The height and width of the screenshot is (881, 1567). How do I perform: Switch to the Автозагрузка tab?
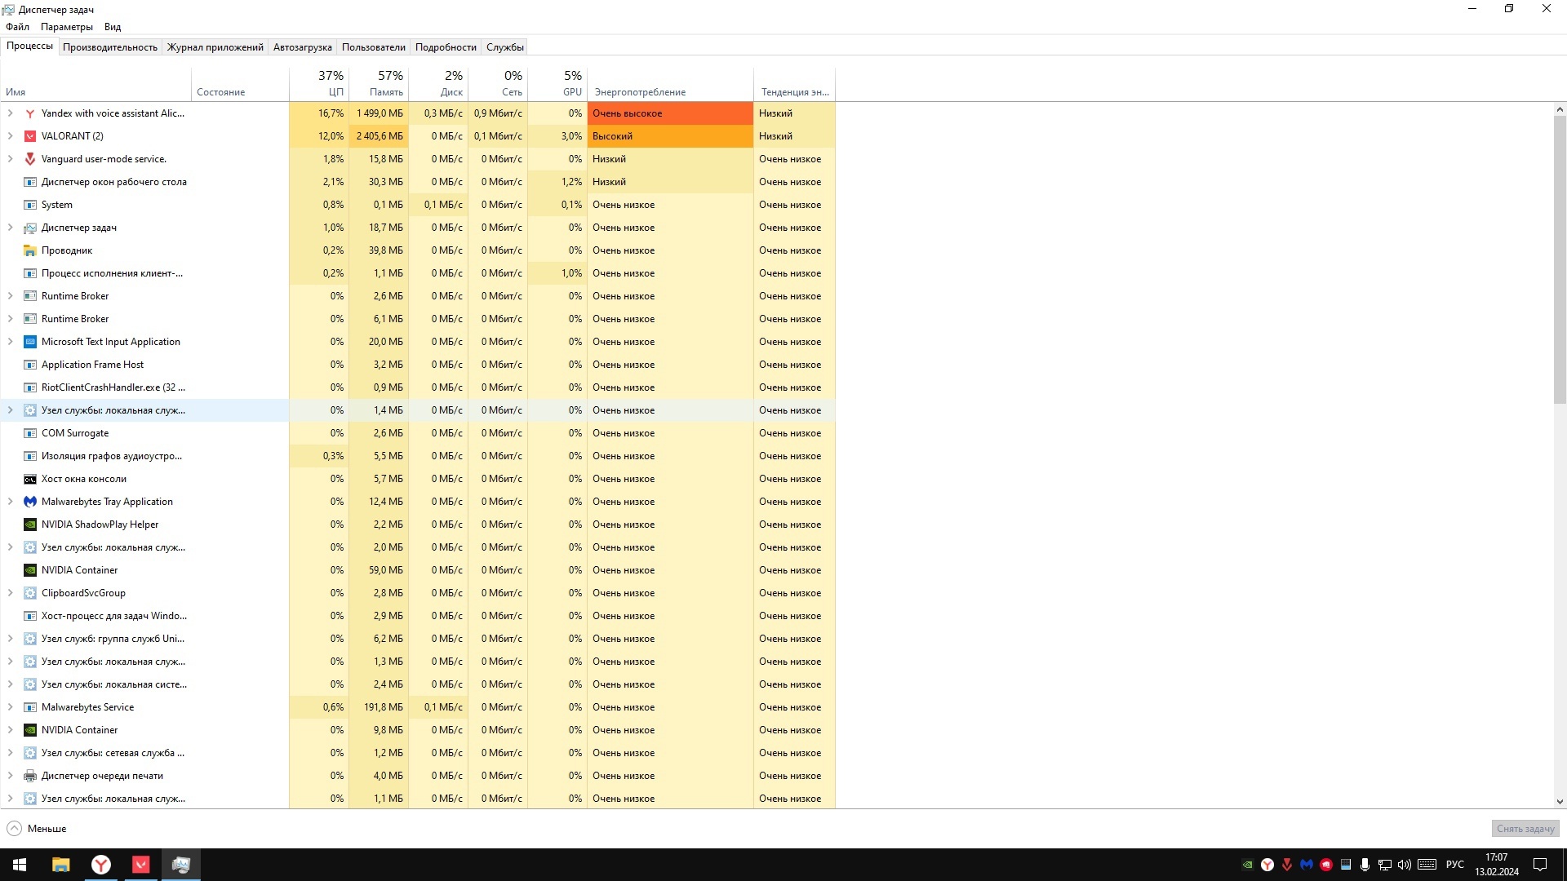303,47
